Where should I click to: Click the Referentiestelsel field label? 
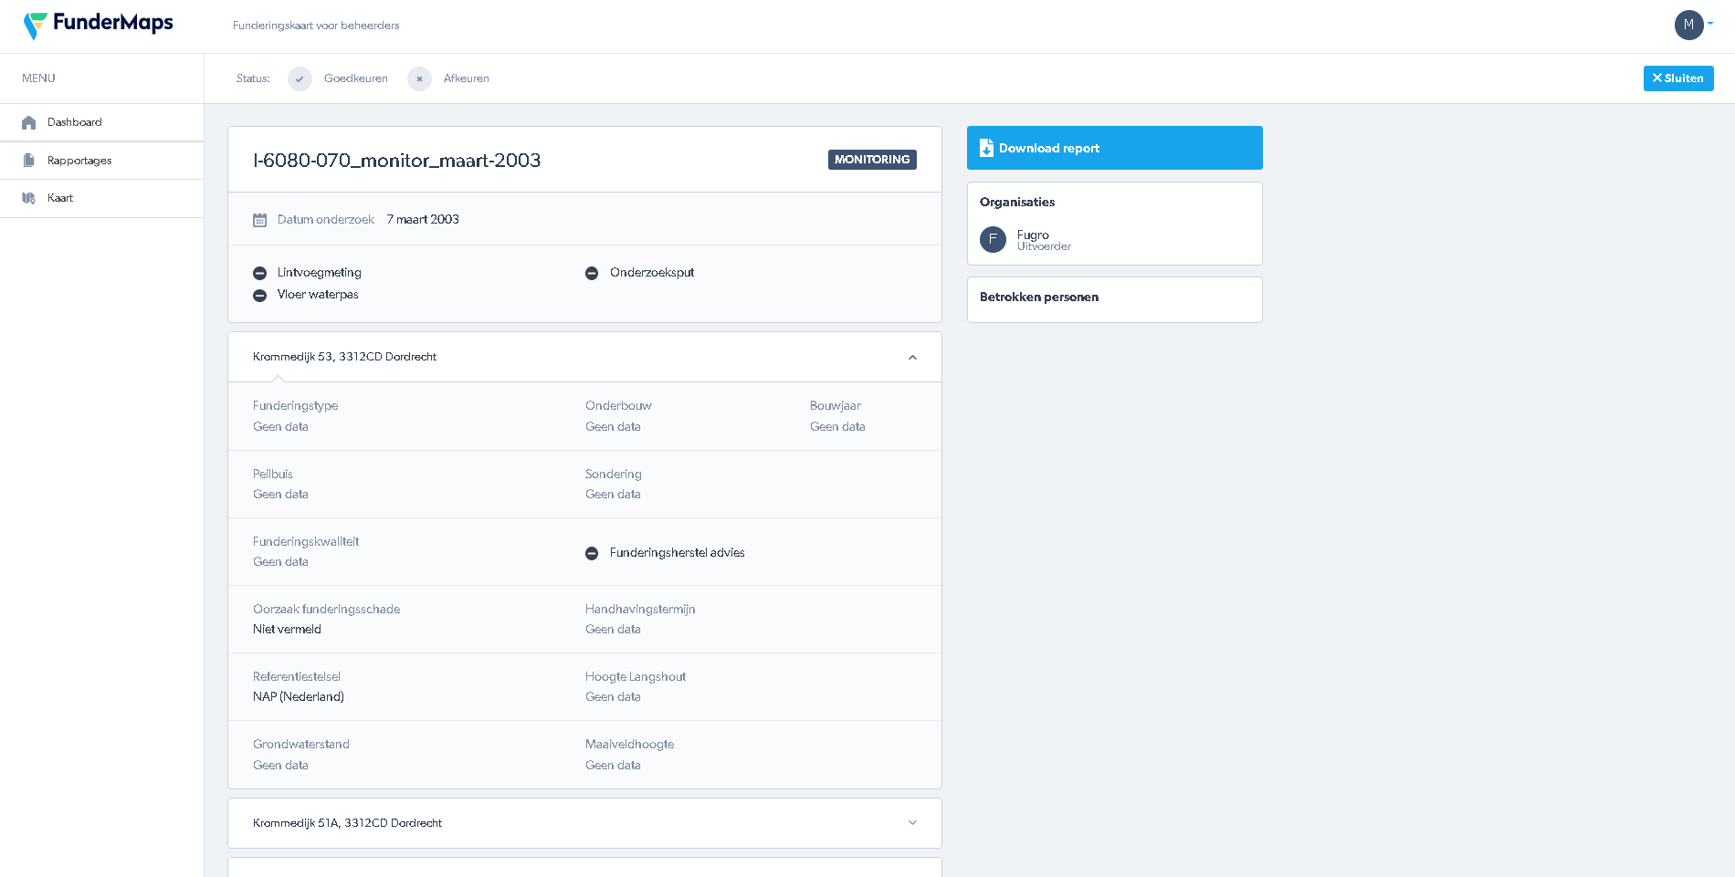(x=297, y=676)
